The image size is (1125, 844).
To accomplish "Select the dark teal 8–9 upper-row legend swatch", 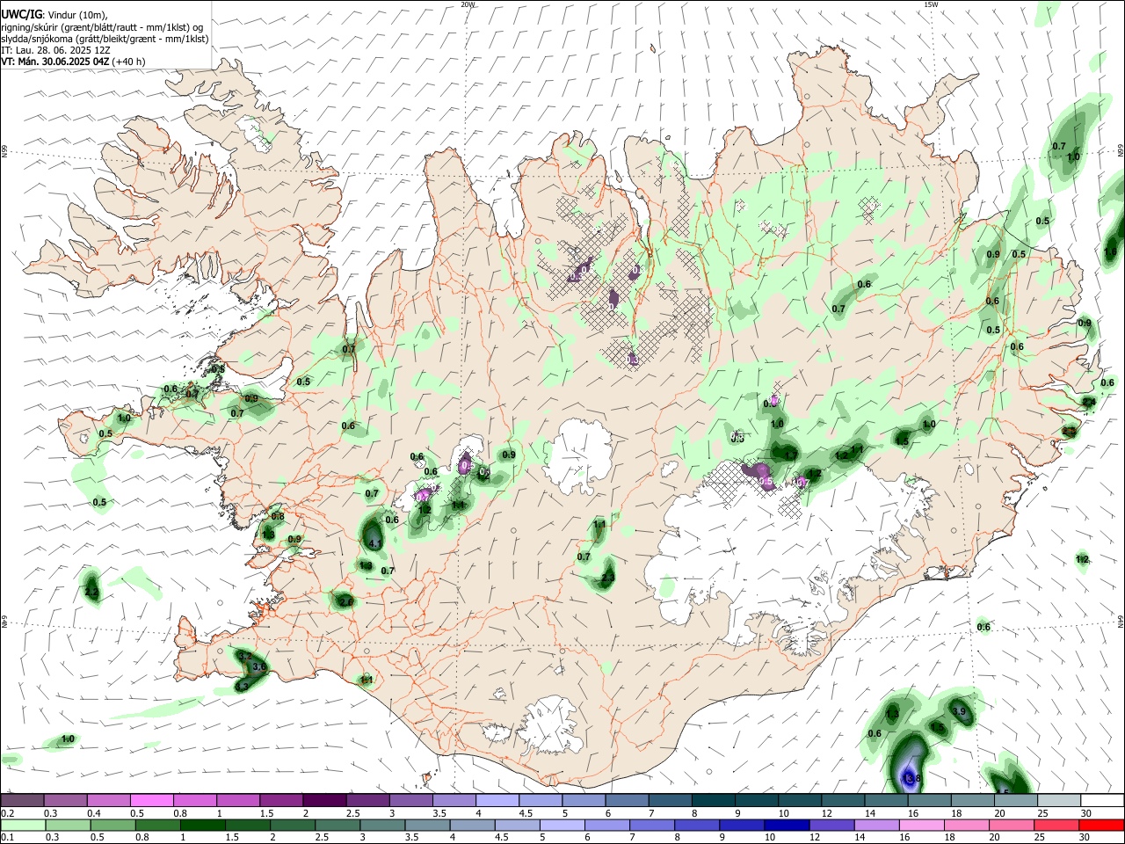I will (x=713, y=801).
